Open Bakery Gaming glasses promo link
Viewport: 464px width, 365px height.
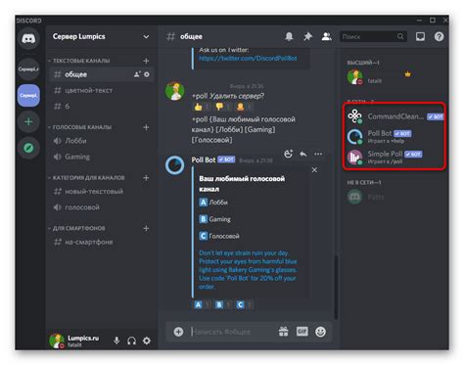click(x=248, y=270)
